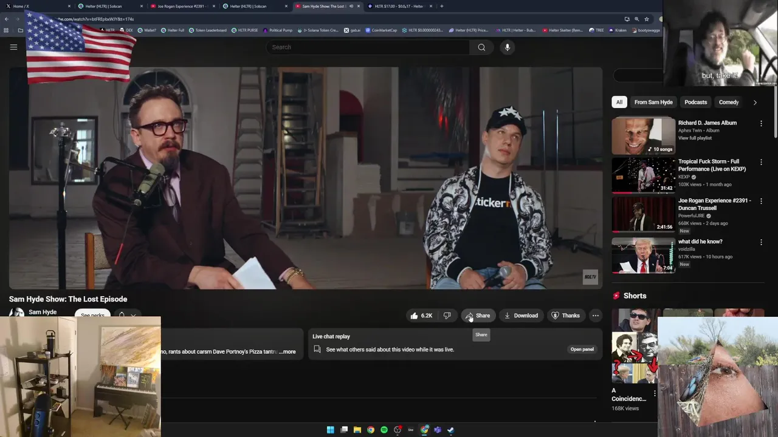Download the video

[521, 316]
